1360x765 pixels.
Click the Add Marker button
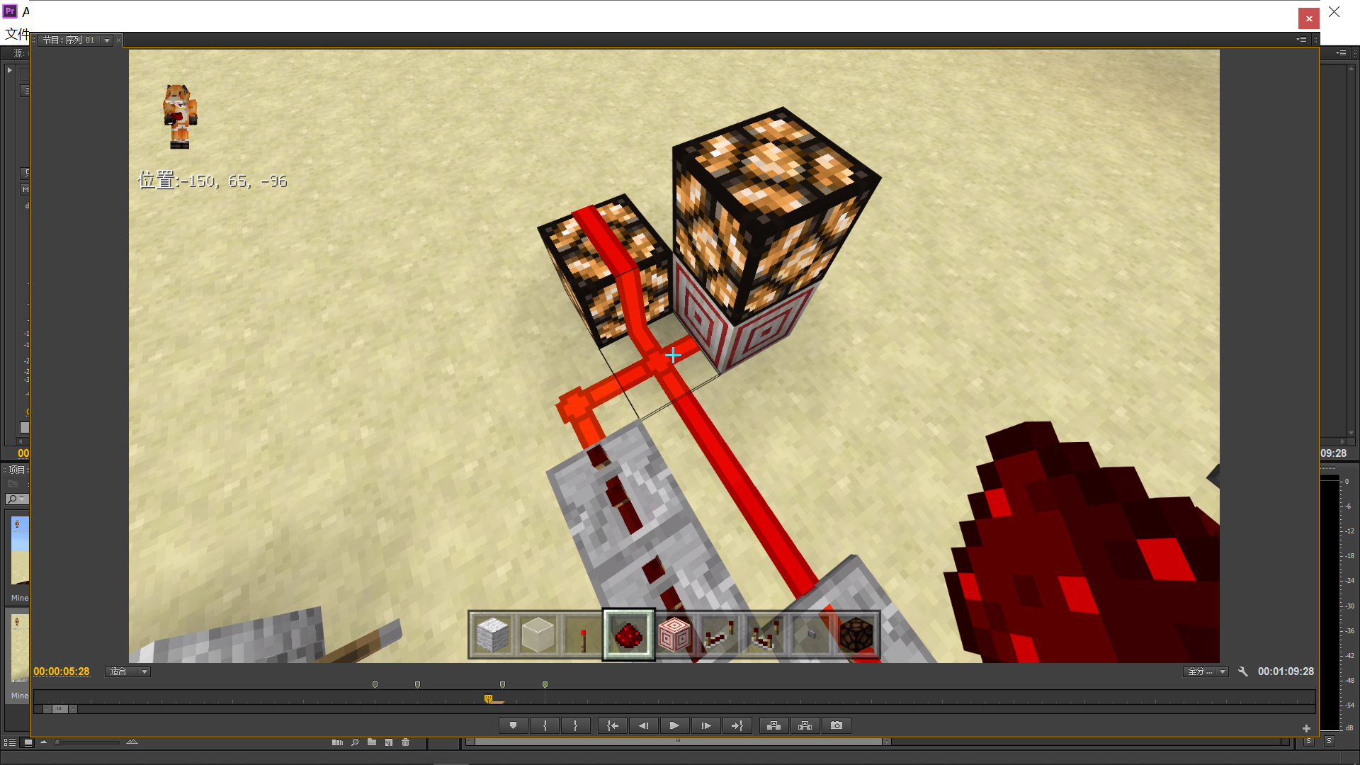tap(513, 725)
